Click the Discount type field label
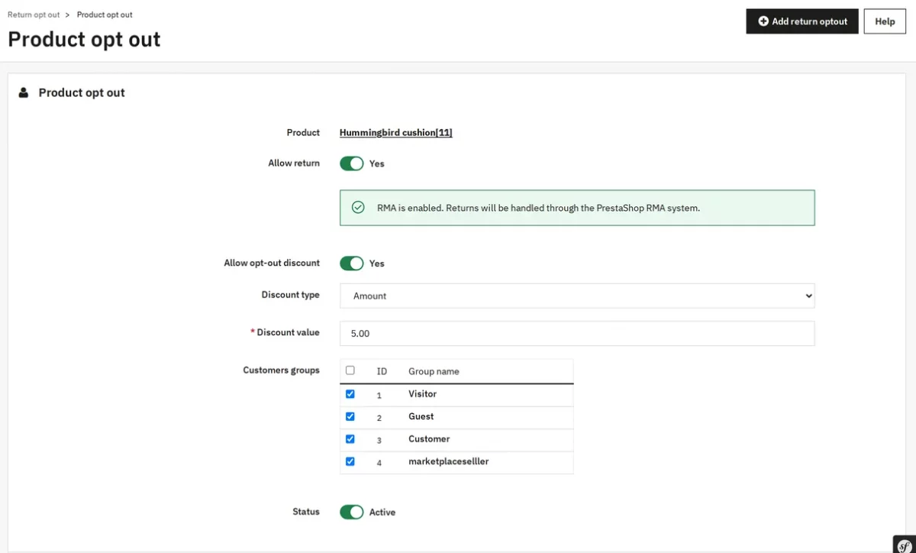 [290, 295]
